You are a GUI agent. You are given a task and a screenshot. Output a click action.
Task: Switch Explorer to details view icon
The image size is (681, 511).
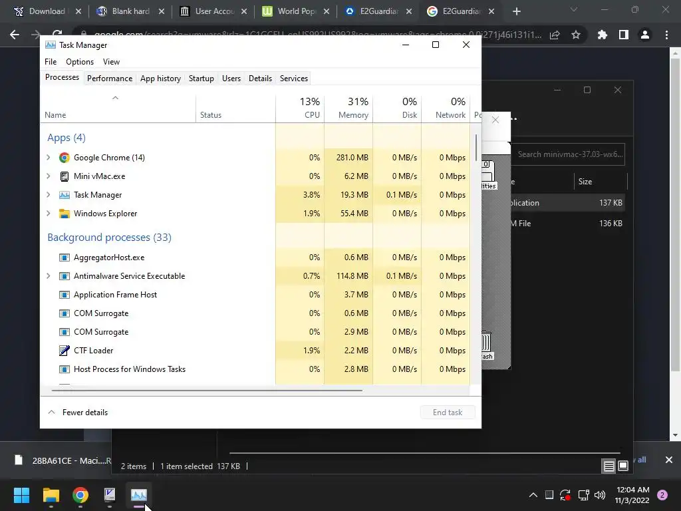[x=609, y=466]
